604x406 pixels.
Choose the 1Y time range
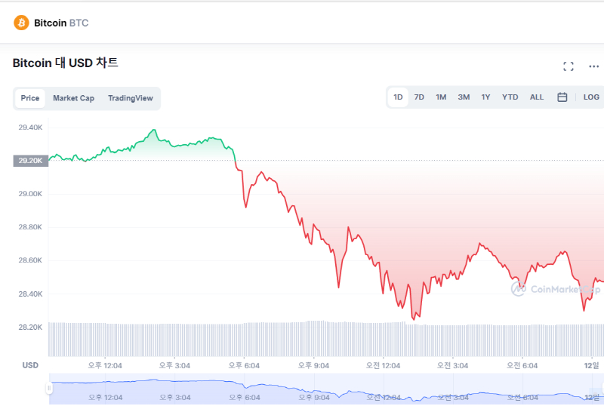click(x=485, y=97)
